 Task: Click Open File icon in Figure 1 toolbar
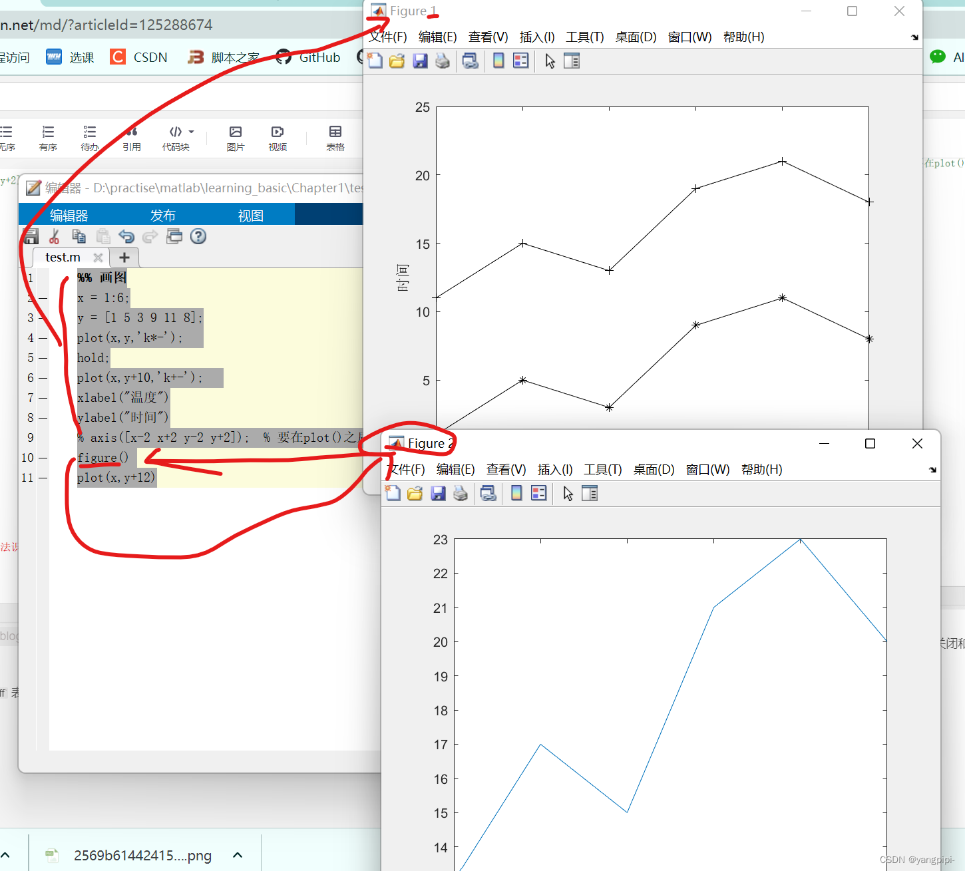pyautogui.click(x=397, y=61)
